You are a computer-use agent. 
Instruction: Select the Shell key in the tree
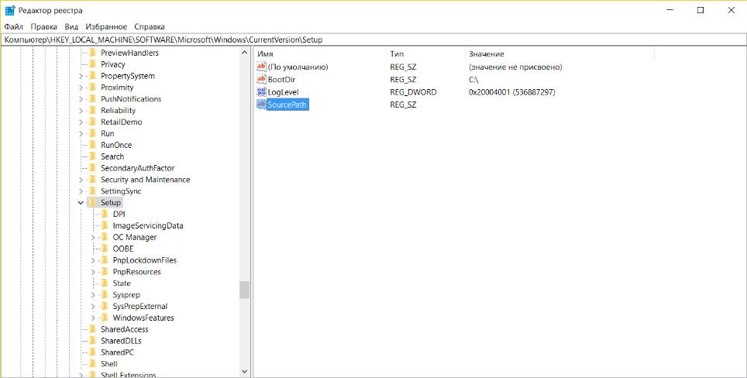coord(109,364)
